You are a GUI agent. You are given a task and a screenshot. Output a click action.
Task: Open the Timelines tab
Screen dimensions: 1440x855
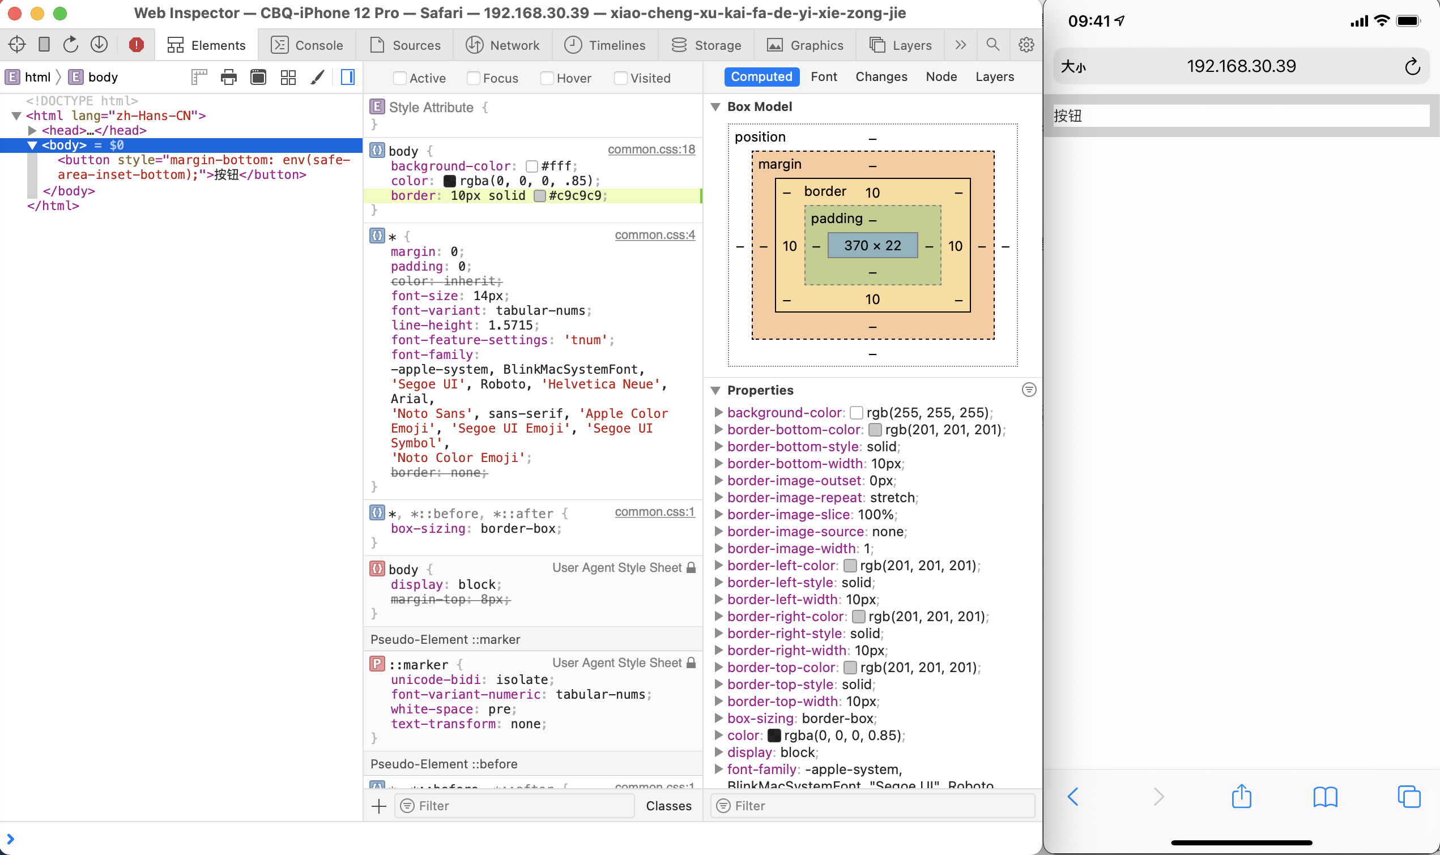click(x=605, y=45)
